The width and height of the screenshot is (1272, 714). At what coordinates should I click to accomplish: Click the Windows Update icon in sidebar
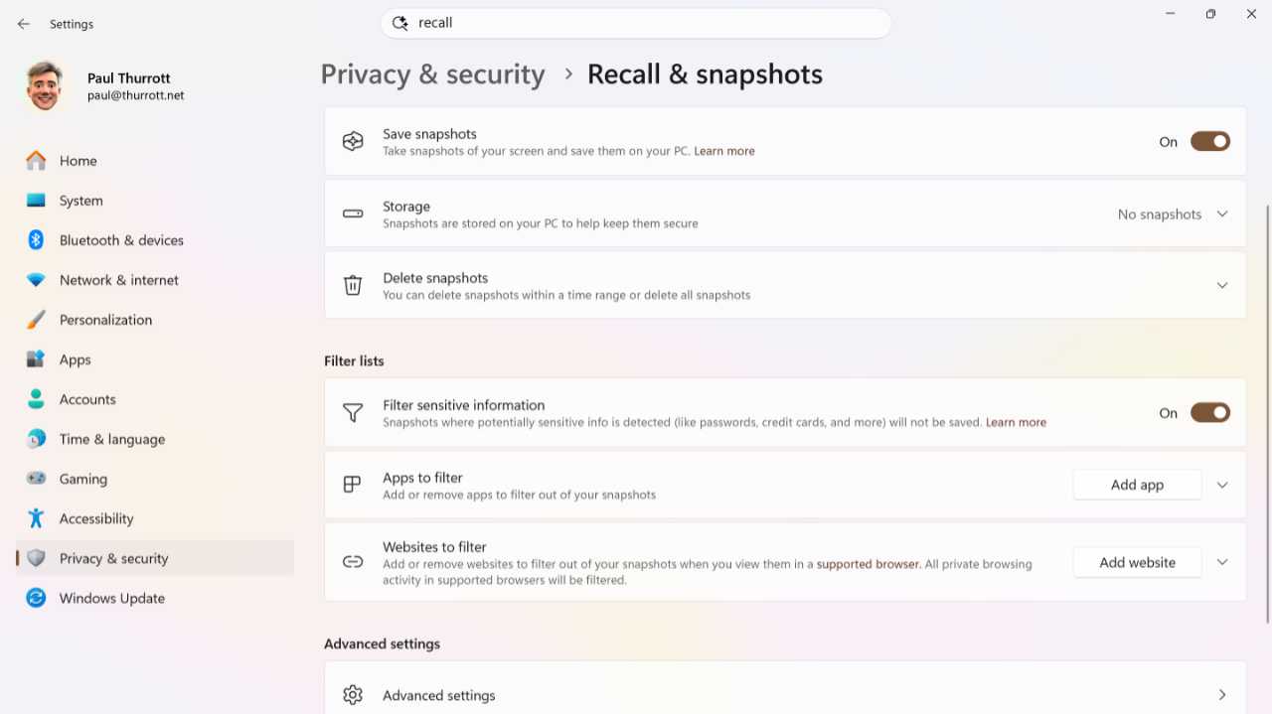pyautogui.click(x=36, y=598)
